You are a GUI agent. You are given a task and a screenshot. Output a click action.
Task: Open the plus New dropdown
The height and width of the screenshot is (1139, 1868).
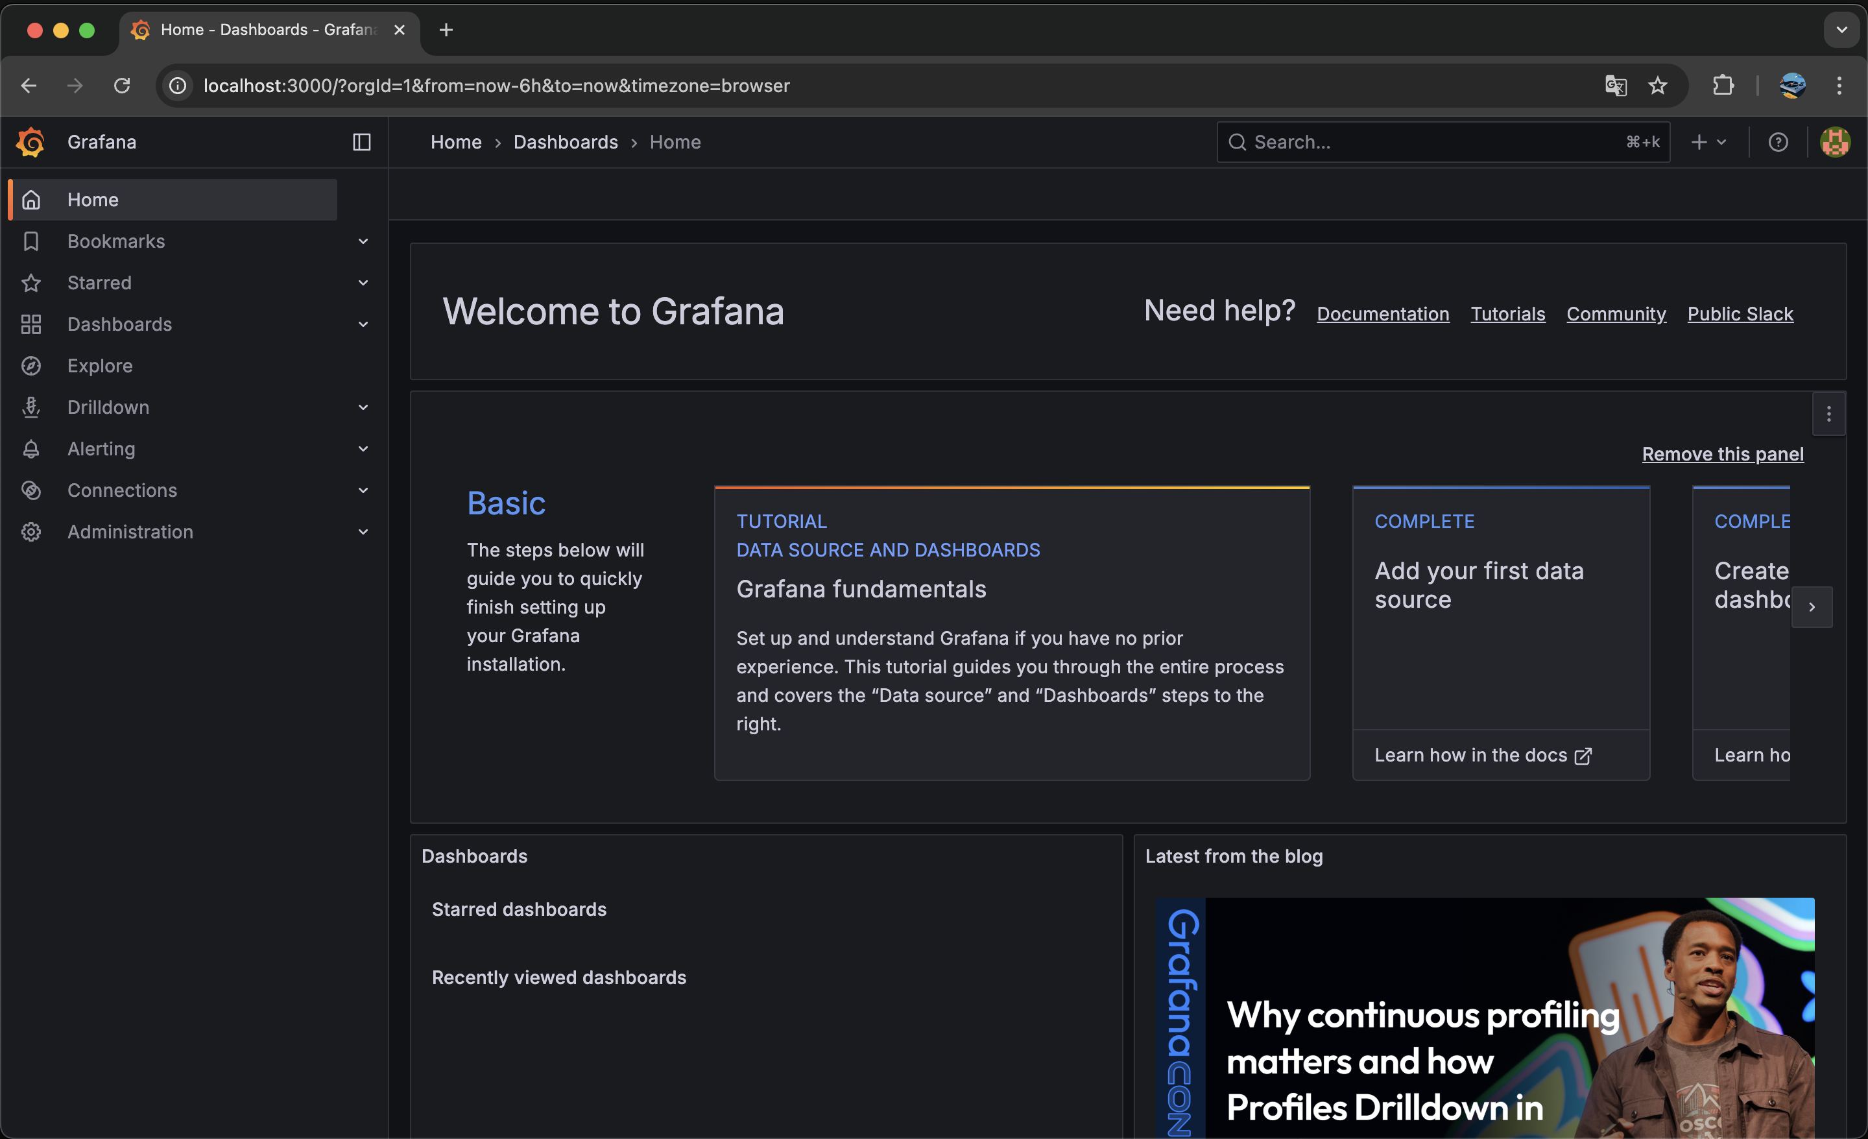(x=1709, y=142)
